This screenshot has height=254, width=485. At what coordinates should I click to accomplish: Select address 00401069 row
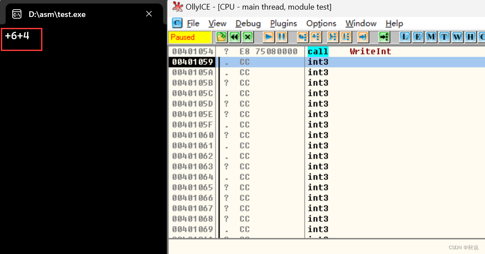click(x=192, y=230)
